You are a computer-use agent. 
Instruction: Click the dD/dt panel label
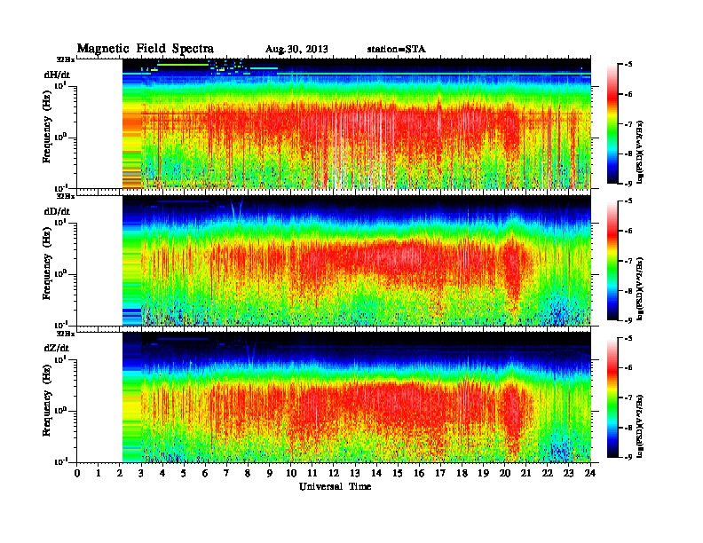click(x=57, y=211)
